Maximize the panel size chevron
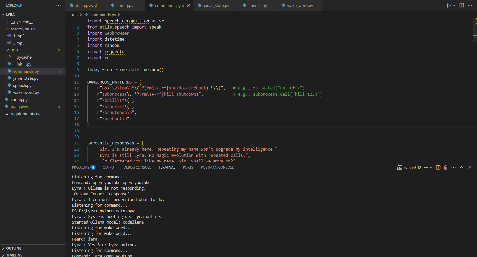 (x=462, y=167)
